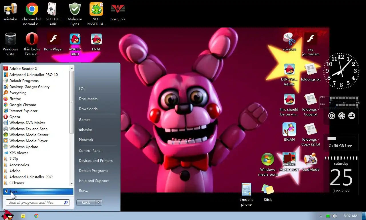Open the 'SO LIT!!! AIRE' solitaire icon
Screen dimensions: 366x220
click(53, 14)
